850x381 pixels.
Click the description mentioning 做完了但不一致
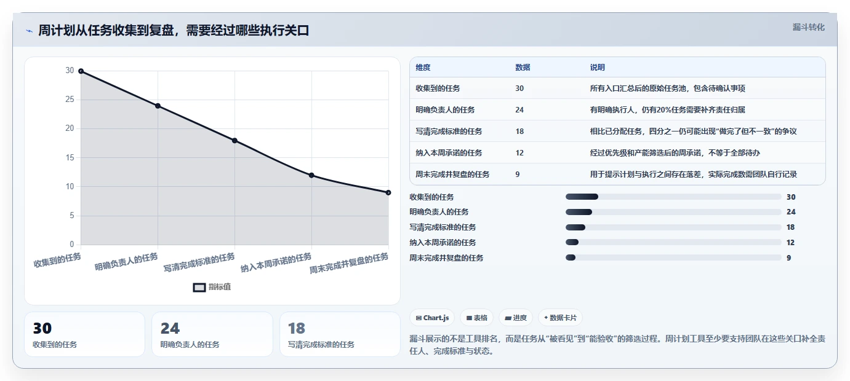(693, 132)
